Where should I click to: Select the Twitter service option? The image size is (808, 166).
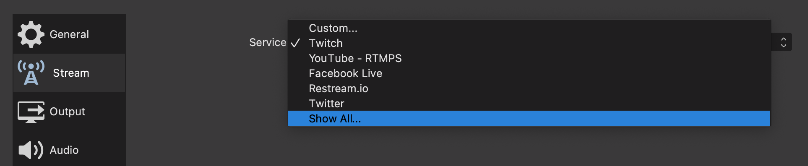(529, 104)
